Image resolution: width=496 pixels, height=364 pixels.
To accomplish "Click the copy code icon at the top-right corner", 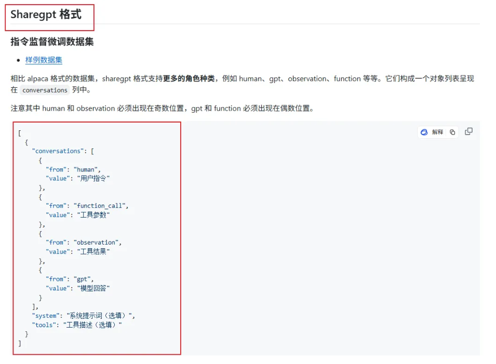I will 469,131.
